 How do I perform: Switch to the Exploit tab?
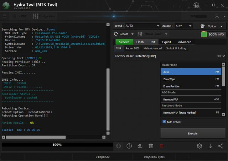click(166, 42)
